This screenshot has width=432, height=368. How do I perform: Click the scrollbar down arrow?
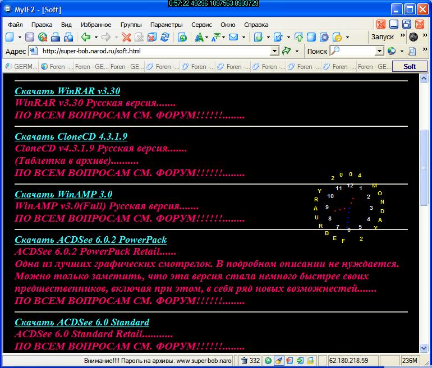[424, 348]
